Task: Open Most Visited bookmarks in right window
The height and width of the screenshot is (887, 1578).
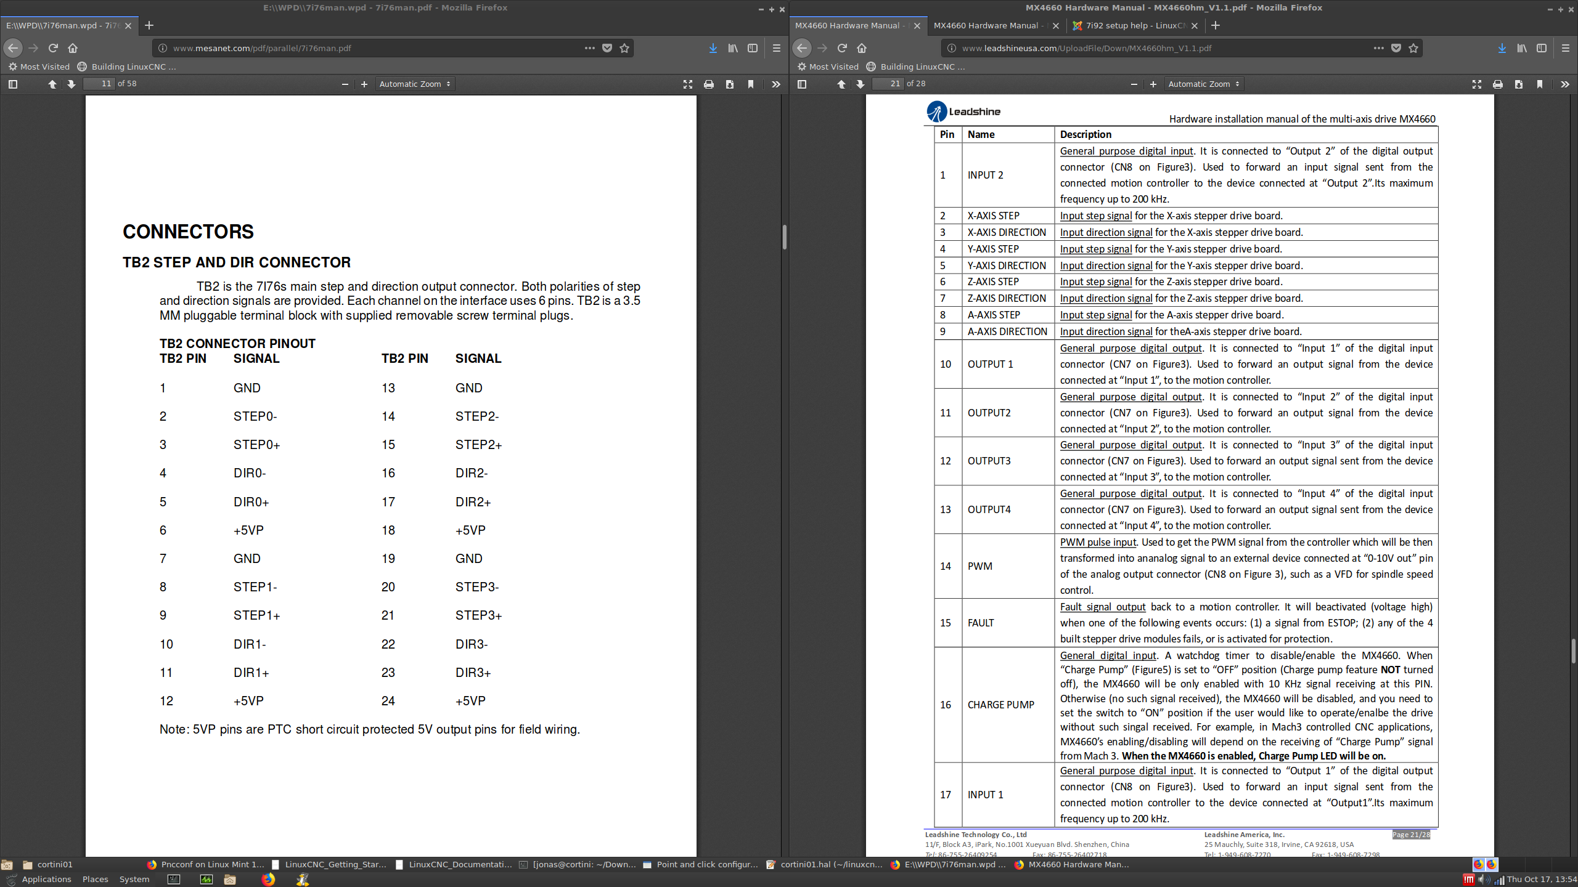Action: 828,67
